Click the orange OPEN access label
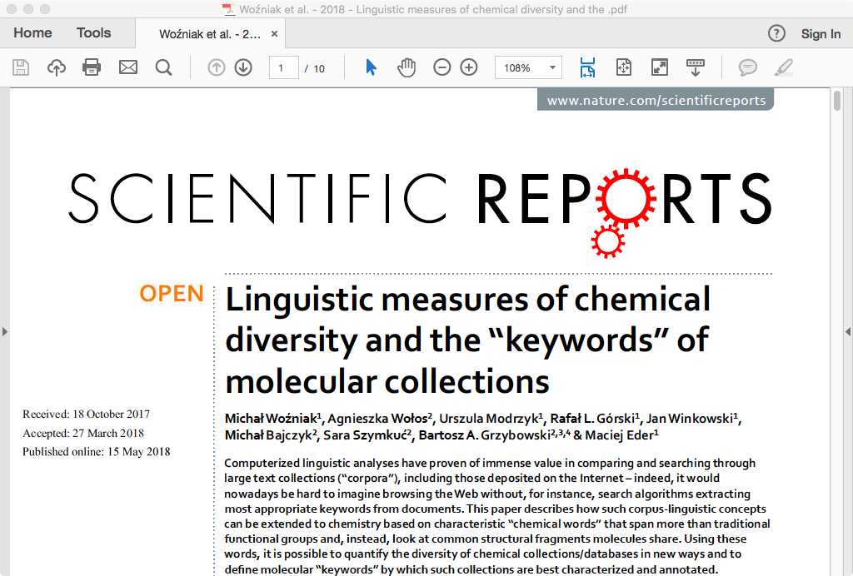 (x=172, y=294)
